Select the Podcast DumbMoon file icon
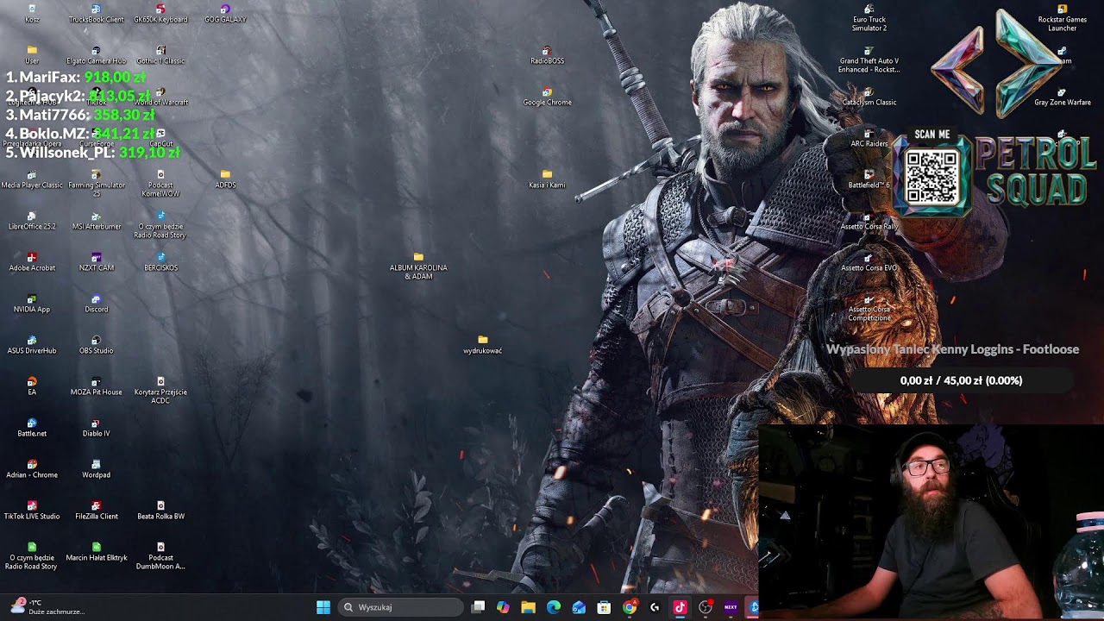The width and height of the screenshot is (1104, 621). pyautogui.click(x=160, y=555)
